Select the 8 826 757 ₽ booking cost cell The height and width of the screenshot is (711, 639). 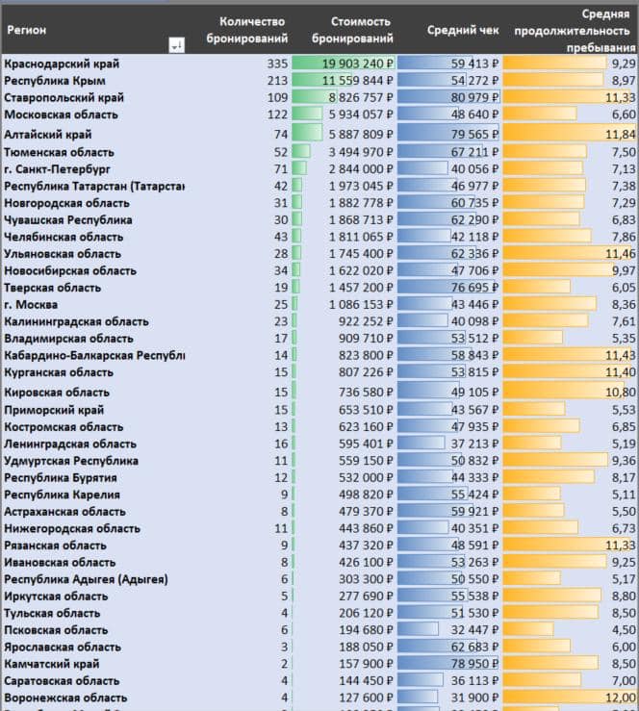pos(343,97)
